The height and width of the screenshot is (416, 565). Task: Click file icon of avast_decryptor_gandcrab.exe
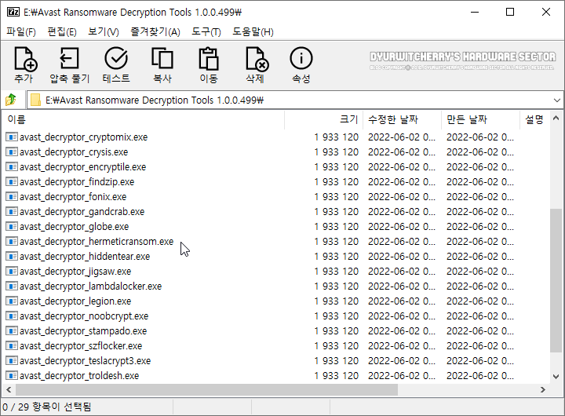click(12, 212)
